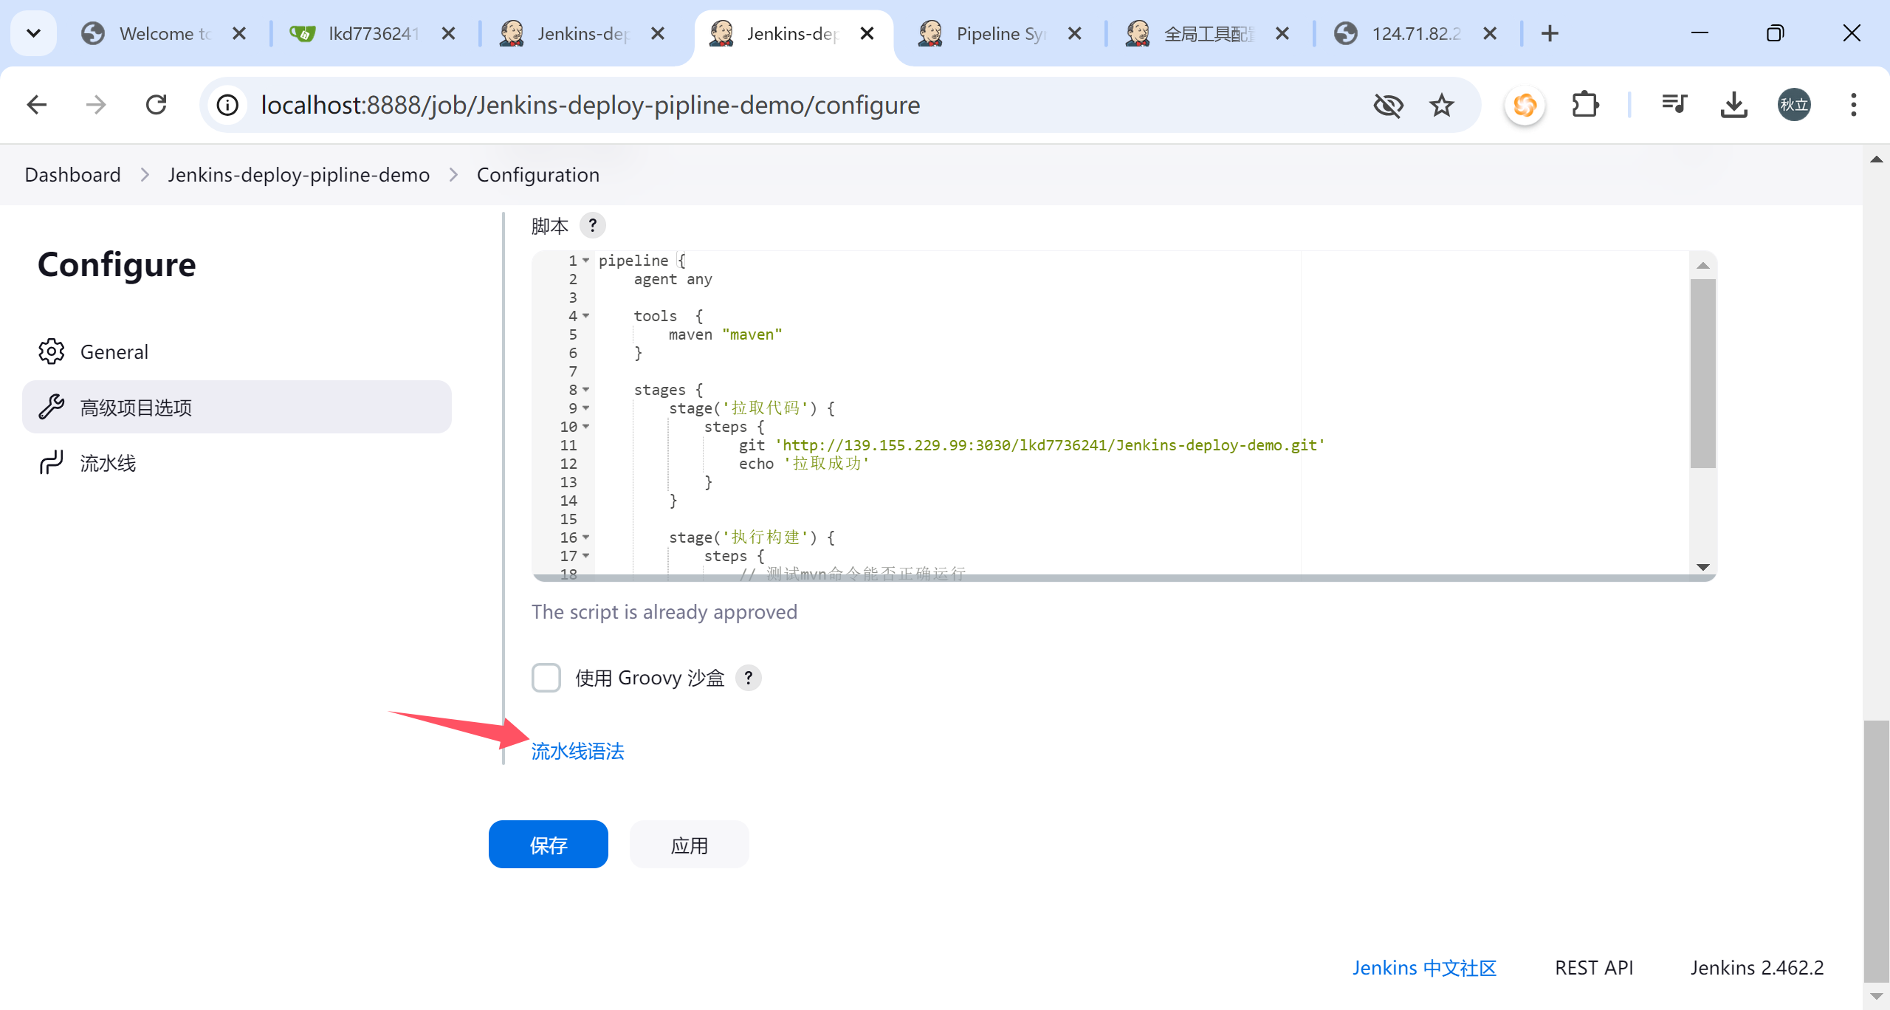Reload the Jenkins configure page

[x=157, y=105]
